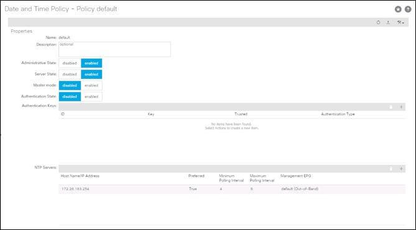Click the Preferred column header
Viewport: 416px width, 230px height.
[x=196, y=176]
